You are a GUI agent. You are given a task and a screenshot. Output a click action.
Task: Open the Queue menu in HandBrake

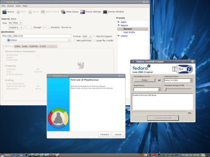click(10, 6)
